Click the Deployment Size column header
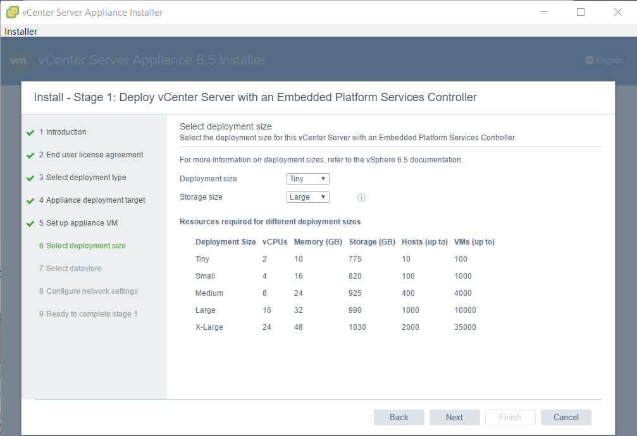637x436 pixels. [x=225, y=242]
